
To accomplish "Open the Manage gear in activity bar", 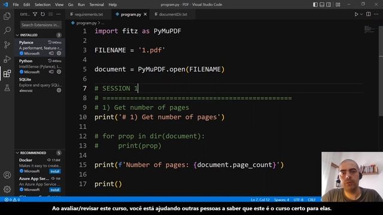I will click(x=7, y=189).
